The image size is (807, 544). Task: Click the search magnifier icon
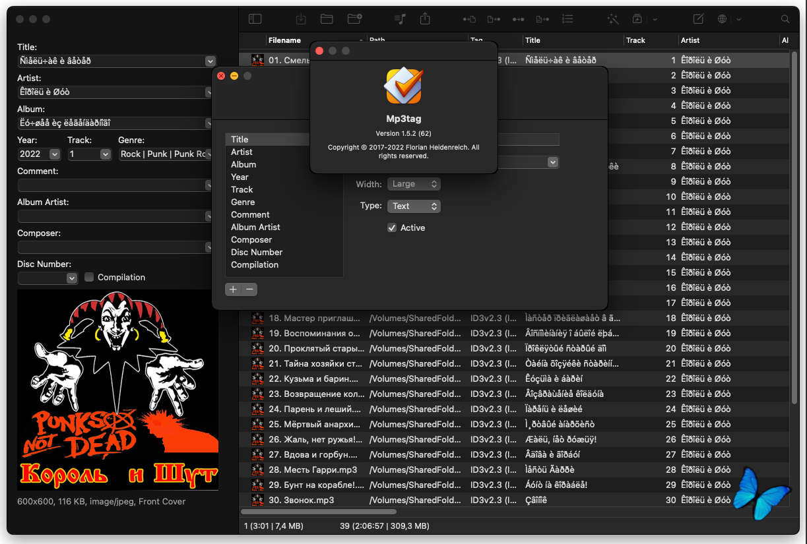(x=785, y=19)
